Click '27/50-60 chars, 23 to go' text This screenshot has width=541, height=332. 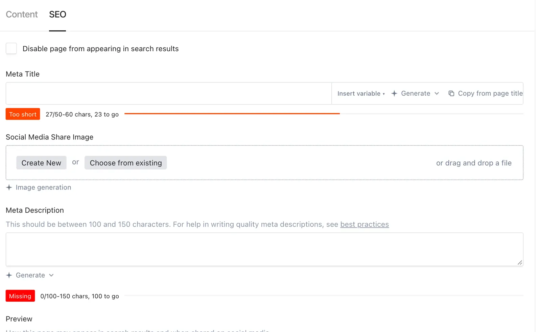point(82,114)
